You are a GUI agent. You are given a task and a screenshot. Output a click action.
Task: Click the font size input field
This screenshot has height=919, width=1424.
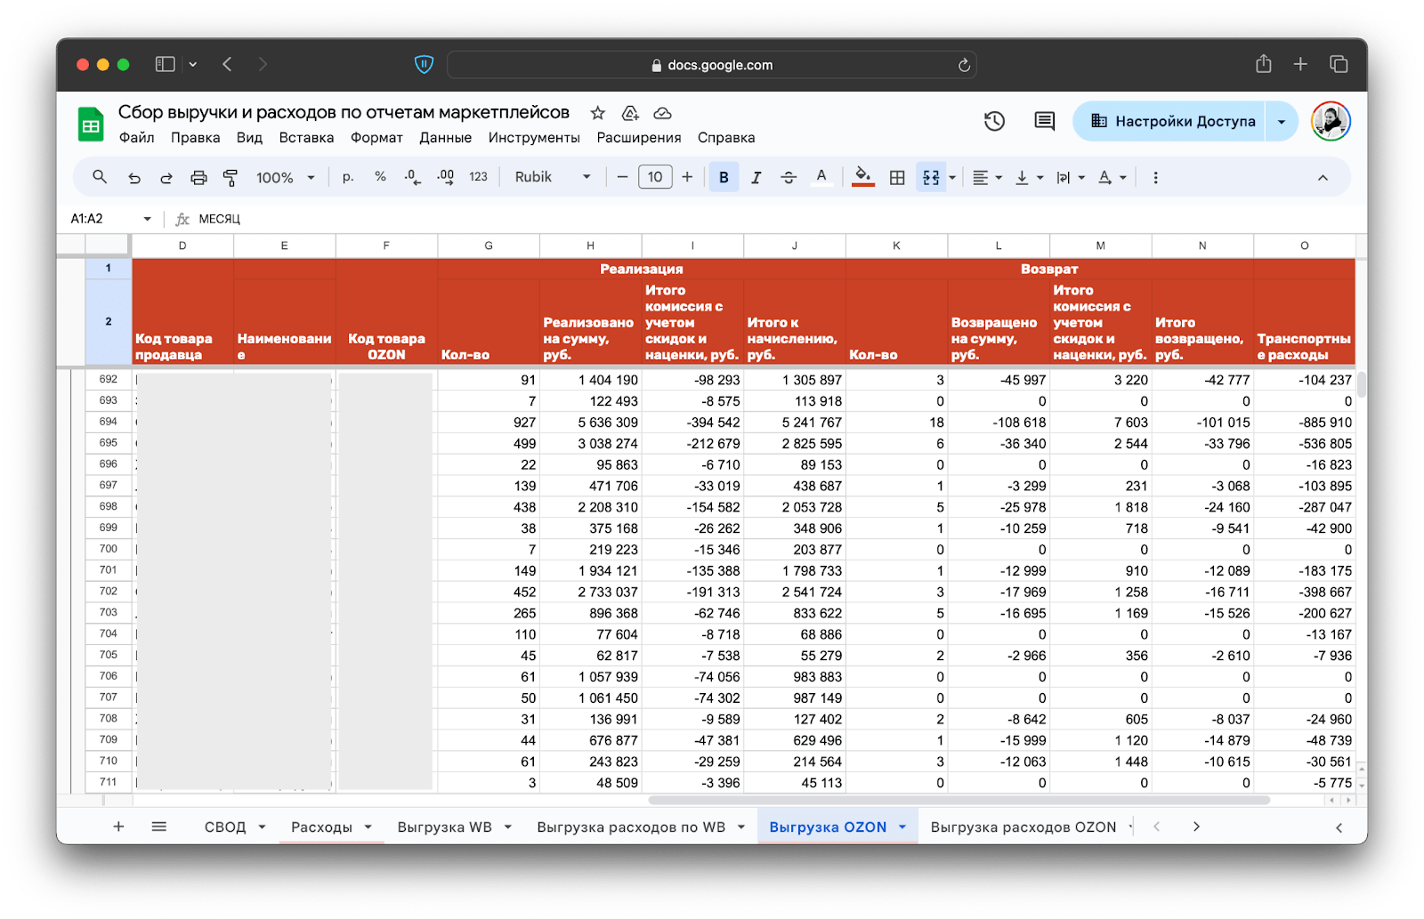click(x=655, y=177)
